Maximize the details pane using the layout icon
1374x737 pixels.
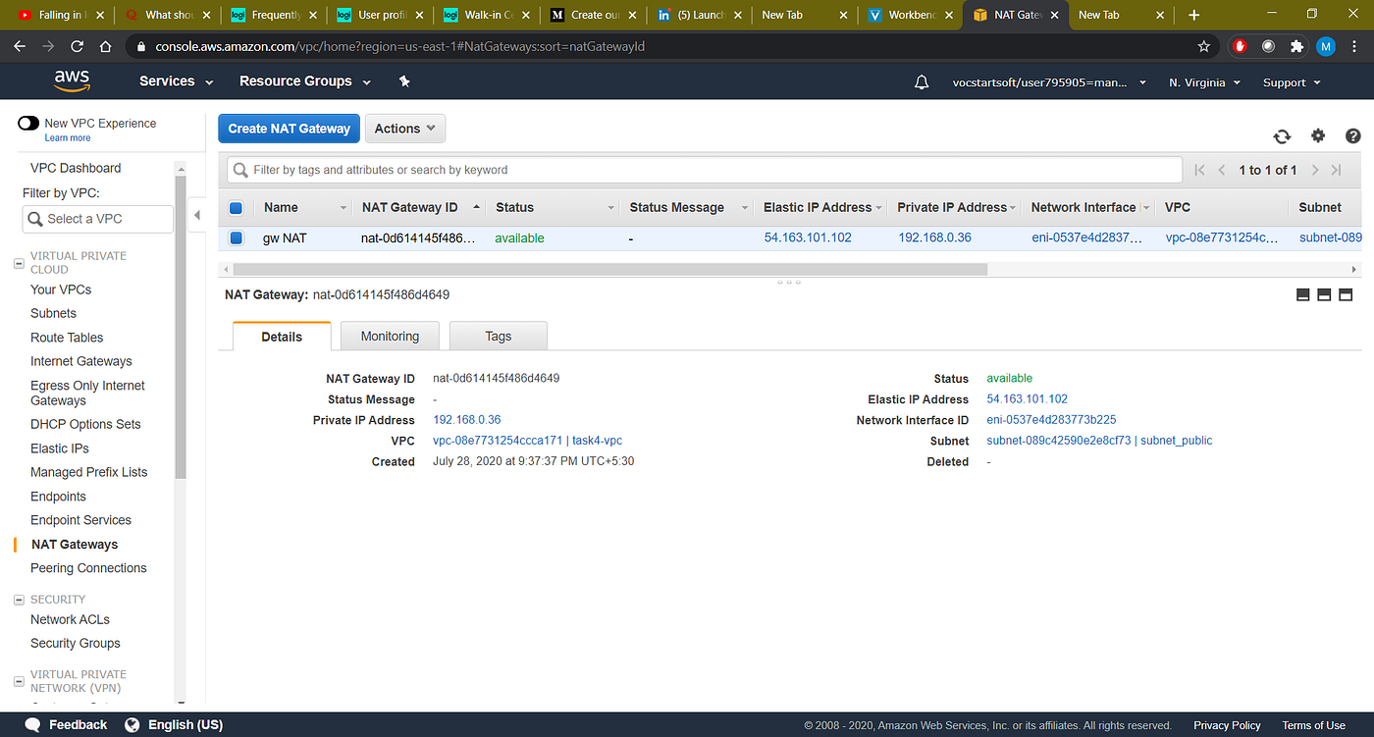(x=1345, y=293)
